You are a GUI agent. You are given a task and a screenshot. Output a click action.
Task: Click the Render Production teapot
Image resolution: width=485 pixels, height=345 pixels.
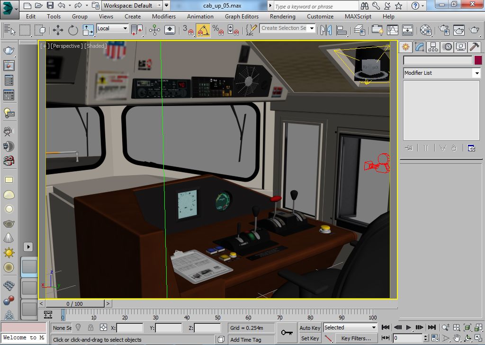[474, 30]
